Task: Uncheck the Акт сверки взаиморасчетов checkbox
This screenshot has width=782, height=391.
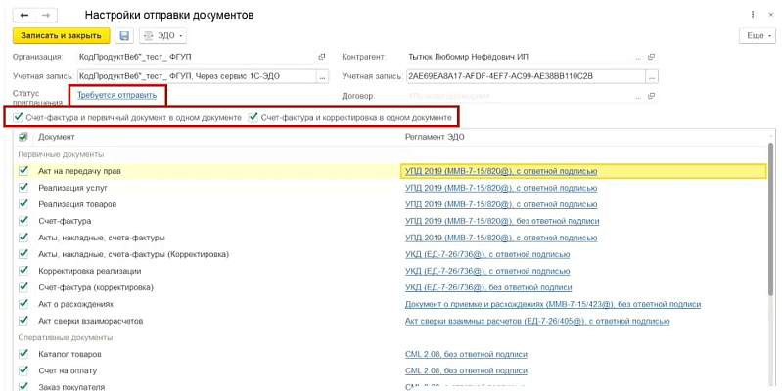Action: [23, 321]
